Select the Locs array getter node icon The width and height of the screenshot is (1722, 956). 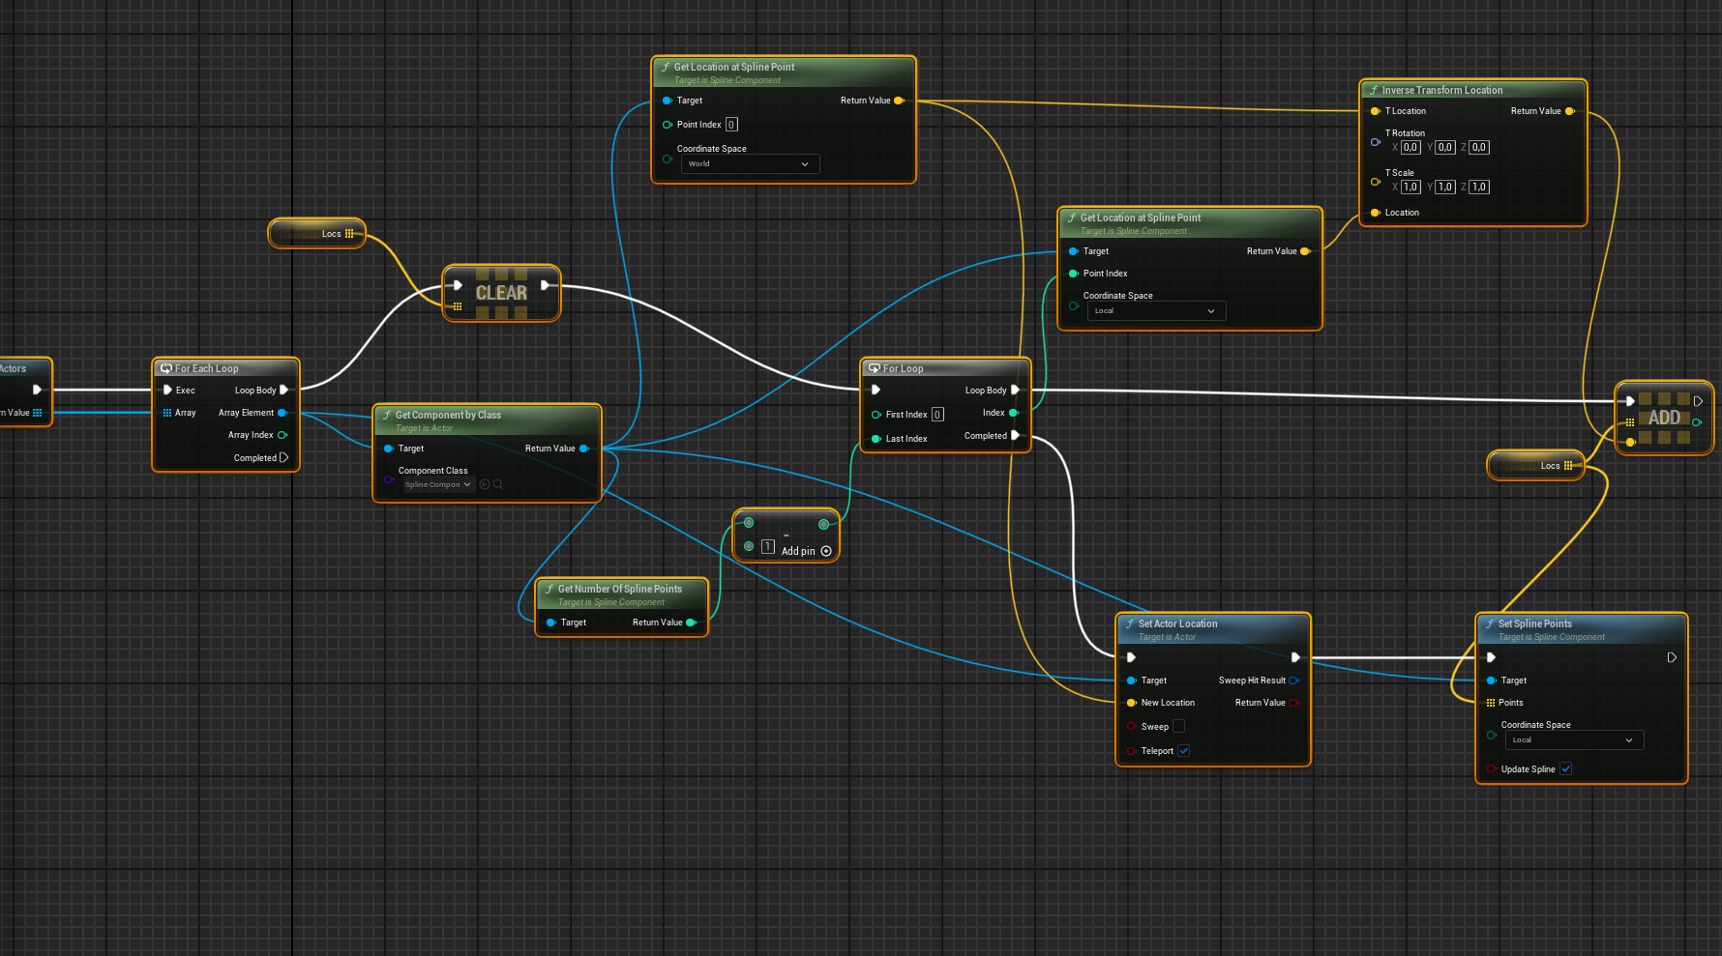[x=349, y=233]
